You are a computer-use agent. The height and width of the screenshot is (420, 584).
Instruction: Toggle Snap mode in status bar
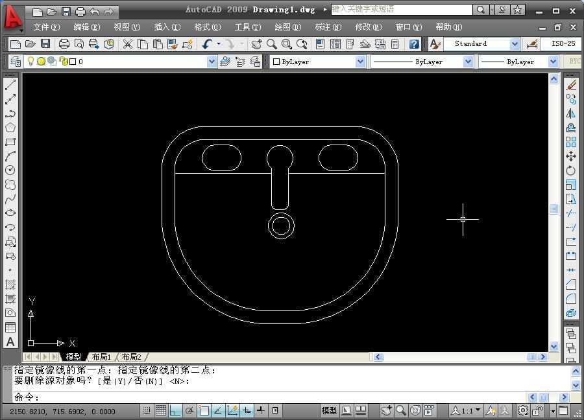click(x=147, y=410)
